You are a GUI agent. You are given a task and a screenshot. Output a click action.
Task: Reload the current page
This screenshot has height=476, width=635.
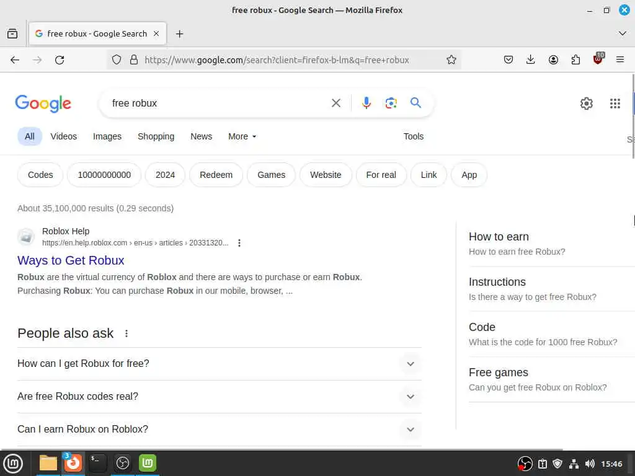(60, 60)
